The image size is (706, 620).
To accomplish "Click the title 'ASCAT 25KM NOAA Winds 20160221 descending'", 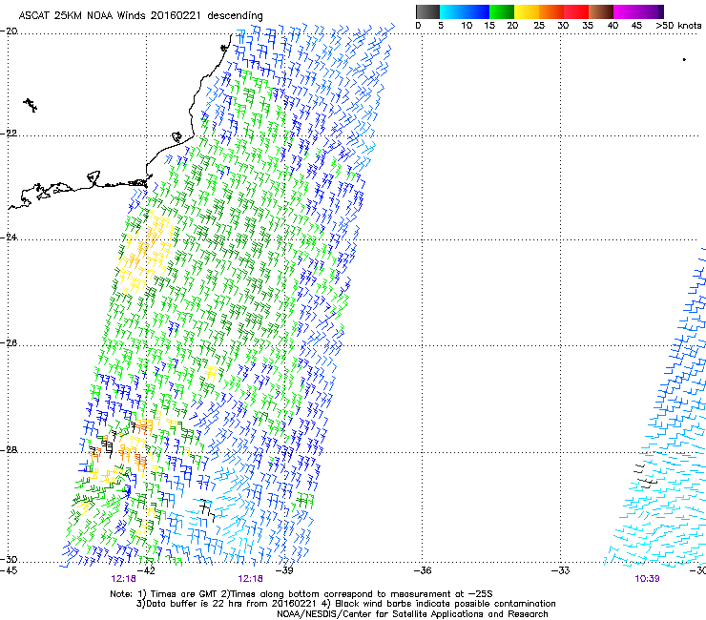I will tap(140, 16).
